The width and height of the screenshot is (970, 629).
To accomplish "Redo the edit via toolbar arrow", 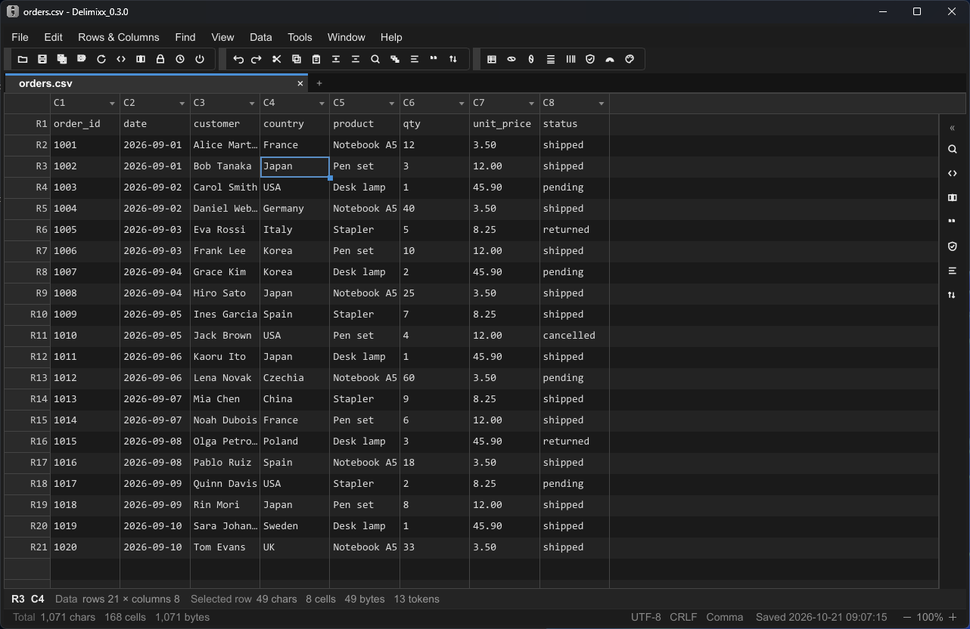I will tap(256, 59).
